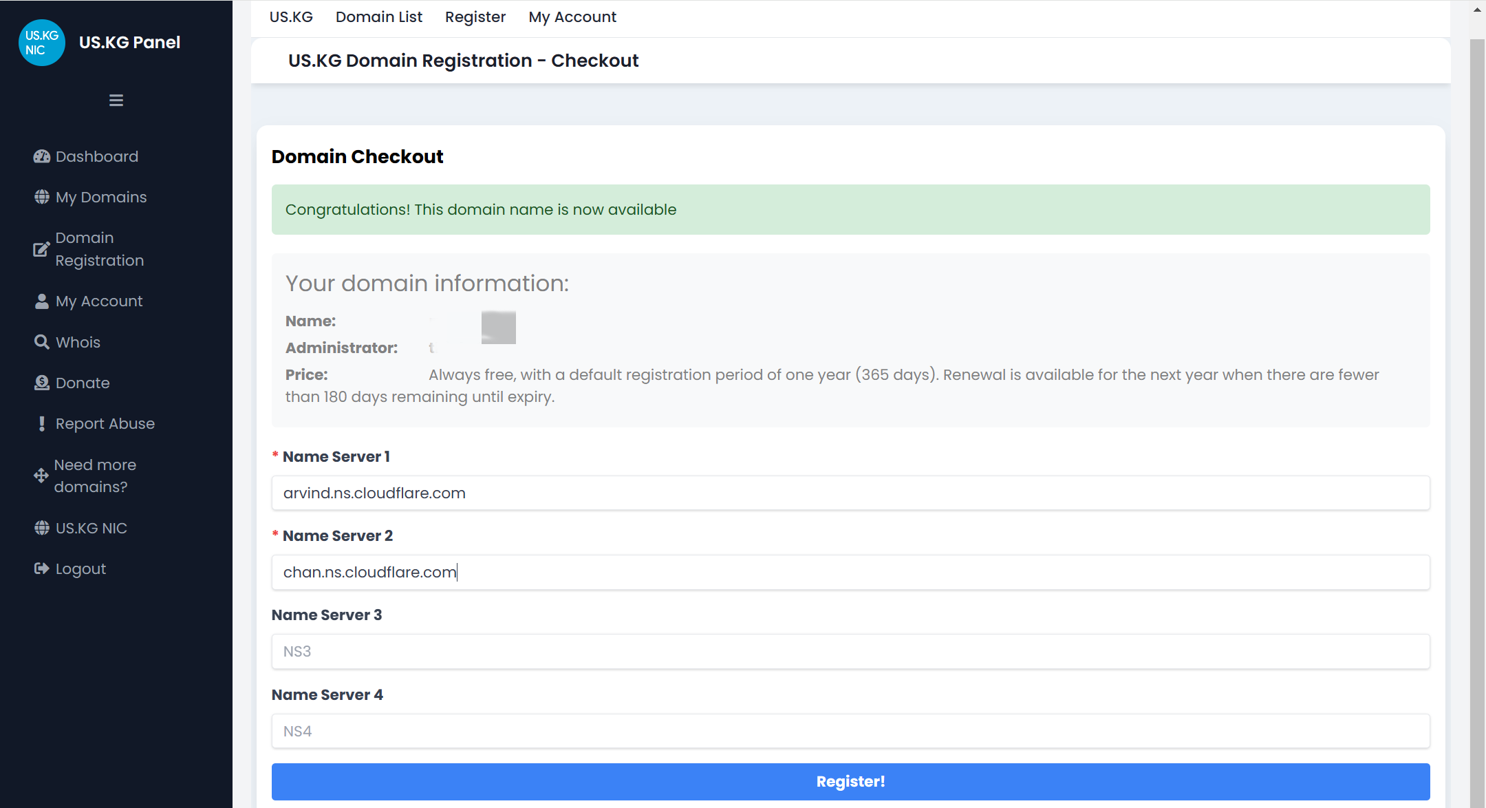
Task: Click the Donate coin icon
Action: [42, 383]
